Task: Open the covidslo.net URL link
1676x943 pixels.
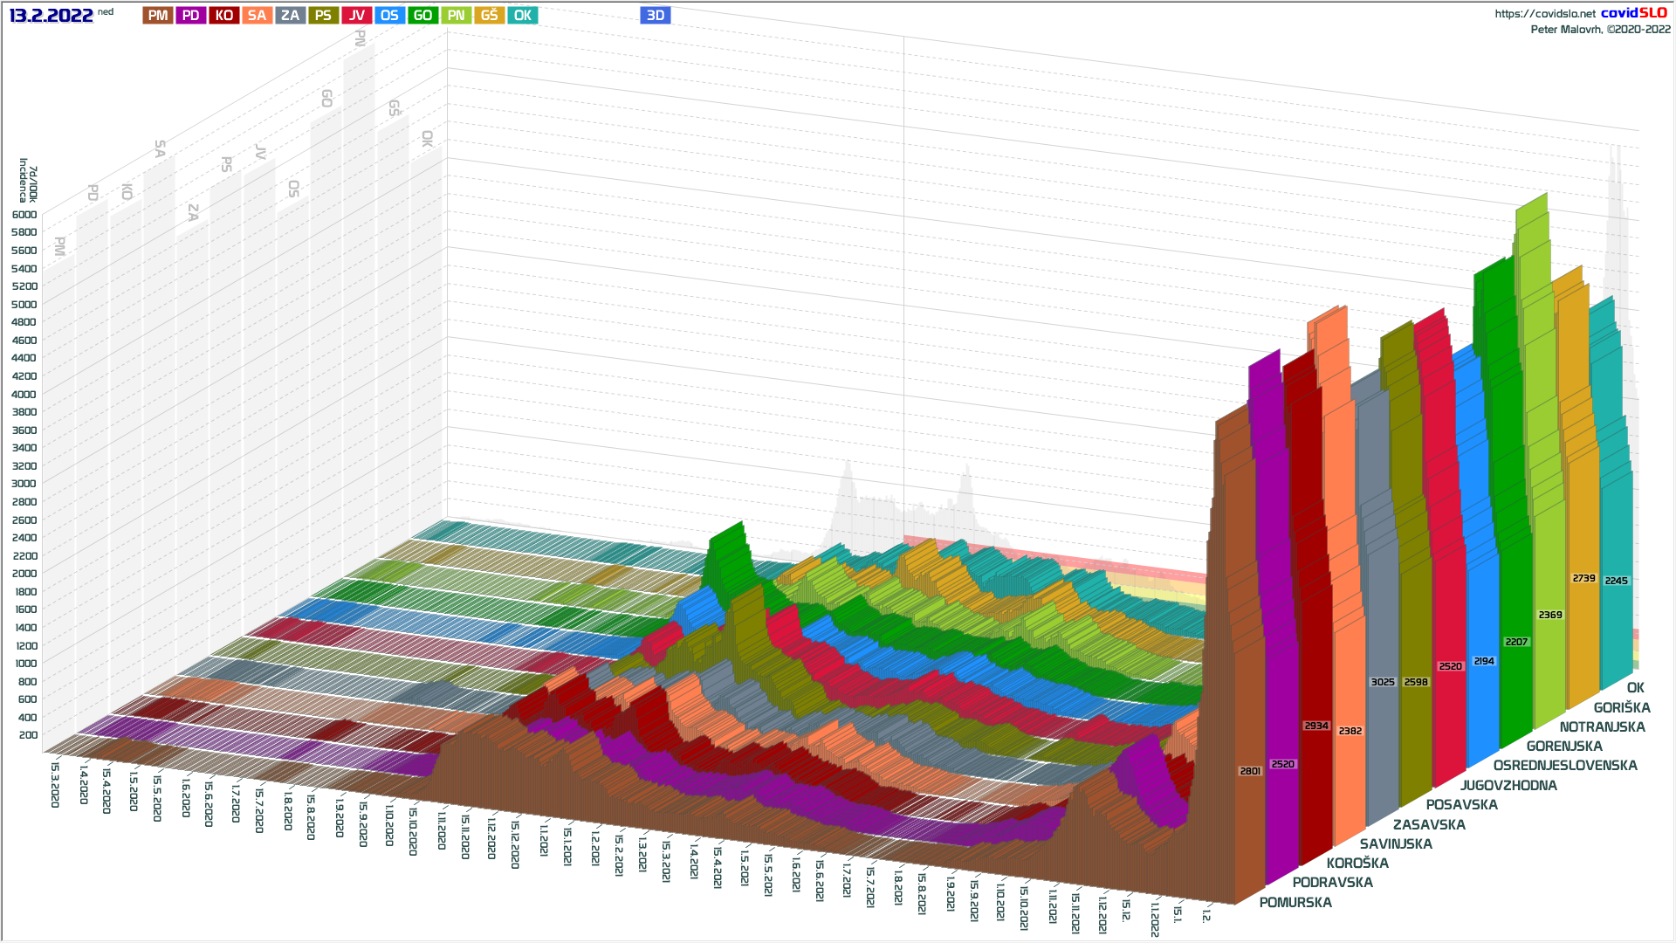Action: tap(1544, 13)
